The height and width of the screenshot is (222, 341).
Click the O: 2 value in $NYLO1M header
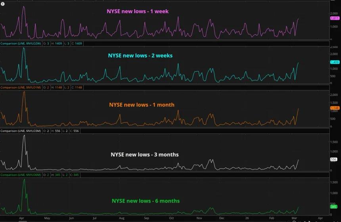(x=46, y=87)
